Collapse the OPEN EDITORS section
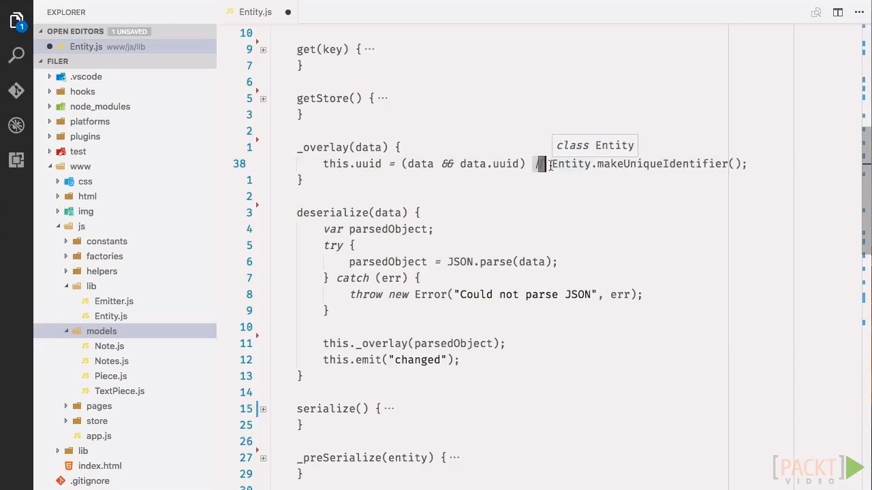This screenshot has width=872, height=490. (75, 31)
